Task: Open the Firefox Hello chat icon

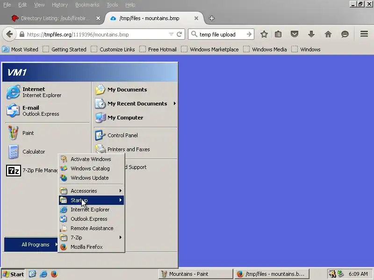Action: pyautogui.click(x=345, y=34)
